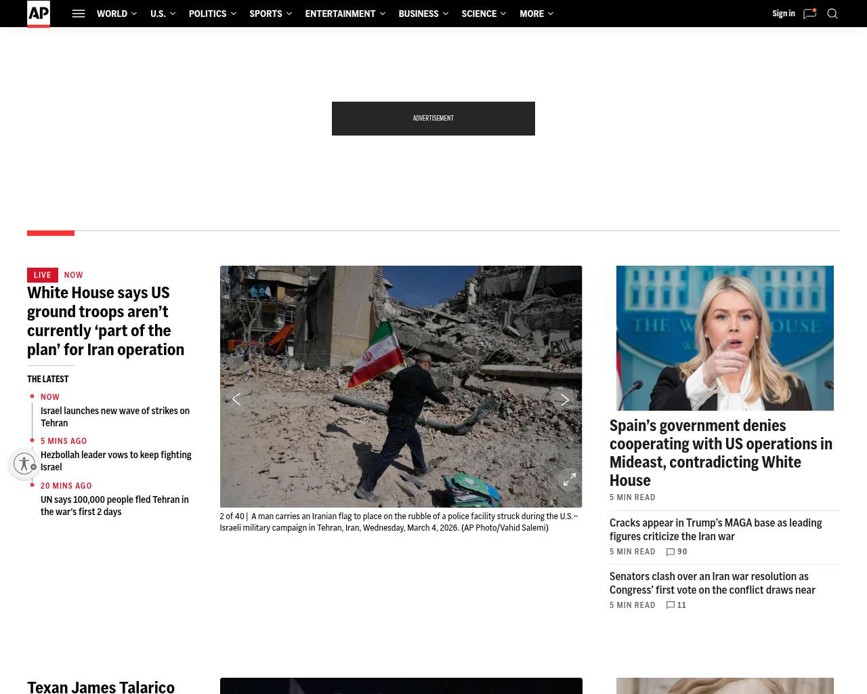Open Texan James Talarico headline

101,687
